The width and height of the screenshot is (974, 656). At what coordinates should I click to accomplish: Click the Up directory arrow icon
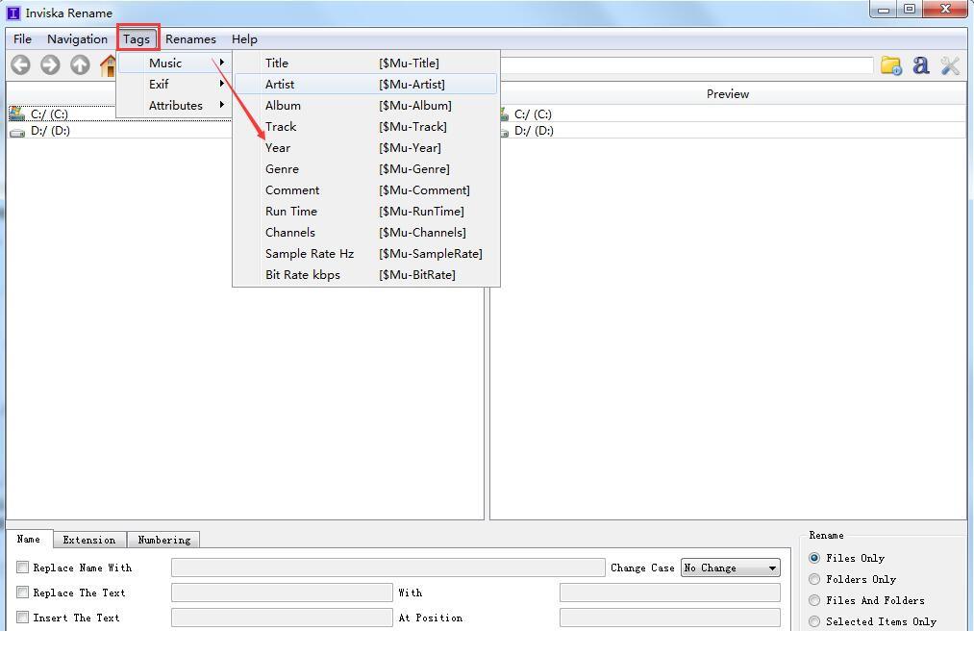(80, 65)
